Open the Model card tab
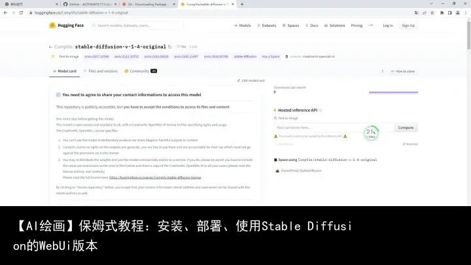The height and width of the screenshot is (265, 471). (65, 71)
